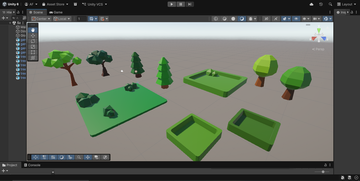
Task: Click the scene orientation gizmo Y axis cone
Action: [319, 30]
